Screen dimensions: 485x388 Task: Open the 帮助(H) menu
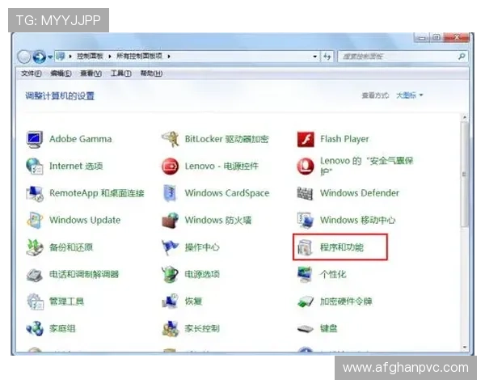[x=151, y=74]
